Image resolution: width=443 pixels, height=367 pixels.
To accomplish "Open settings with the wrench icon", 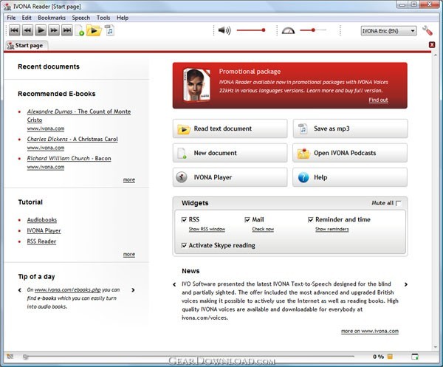I will point(427,30).
